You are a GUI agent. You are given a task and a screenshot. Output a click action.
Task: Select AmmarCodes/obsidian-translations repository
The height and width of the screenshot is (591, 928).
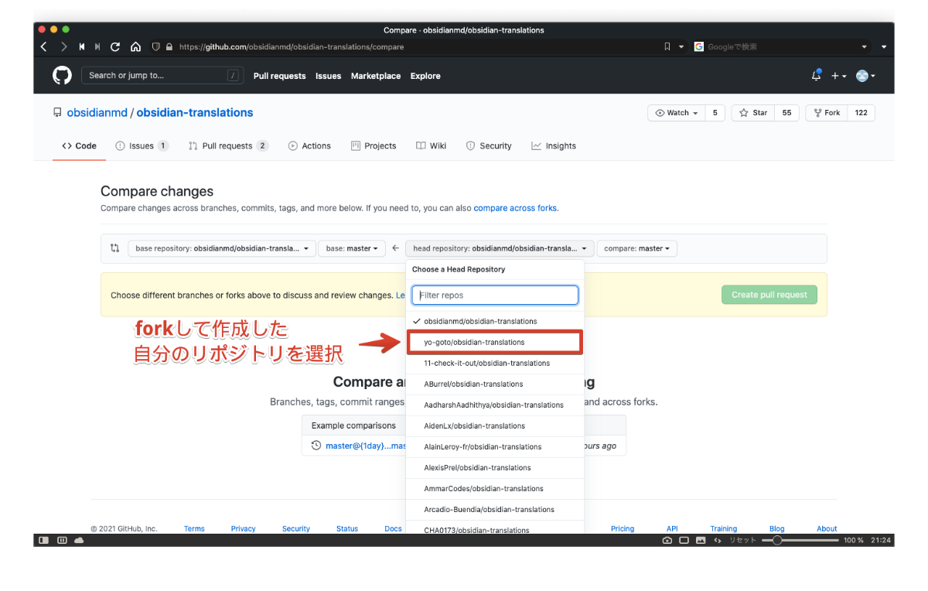tap(495, 488)
